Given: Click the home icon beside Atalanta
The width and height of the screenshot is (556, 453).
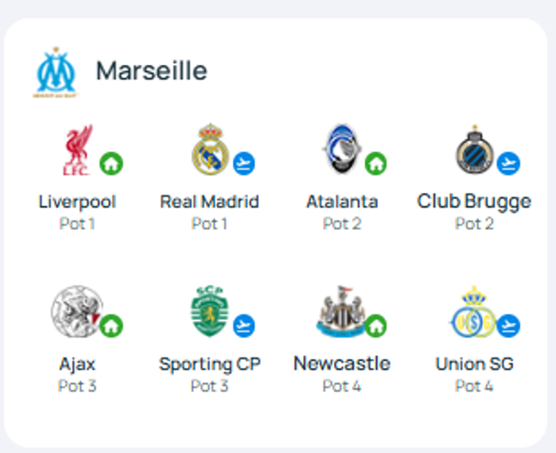Looking at the screenshot, I should point(376,164).
